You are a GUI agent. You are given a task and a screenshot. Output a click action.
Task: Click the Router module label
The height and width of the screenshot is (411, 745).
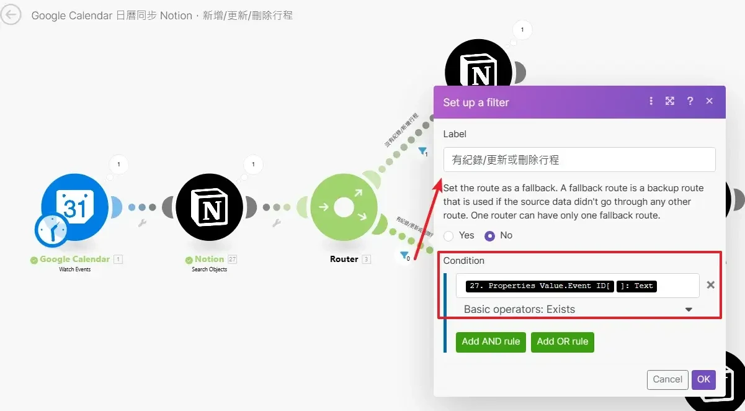344,260
